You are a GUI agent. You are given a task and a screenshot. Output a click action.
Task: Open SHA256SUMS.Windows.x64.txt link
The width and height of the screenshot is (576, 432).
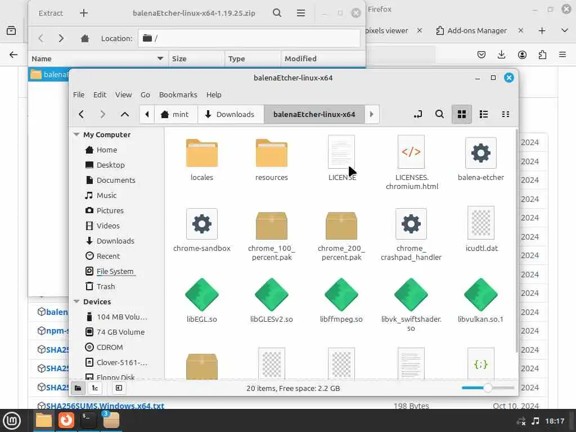pos(105,406)
